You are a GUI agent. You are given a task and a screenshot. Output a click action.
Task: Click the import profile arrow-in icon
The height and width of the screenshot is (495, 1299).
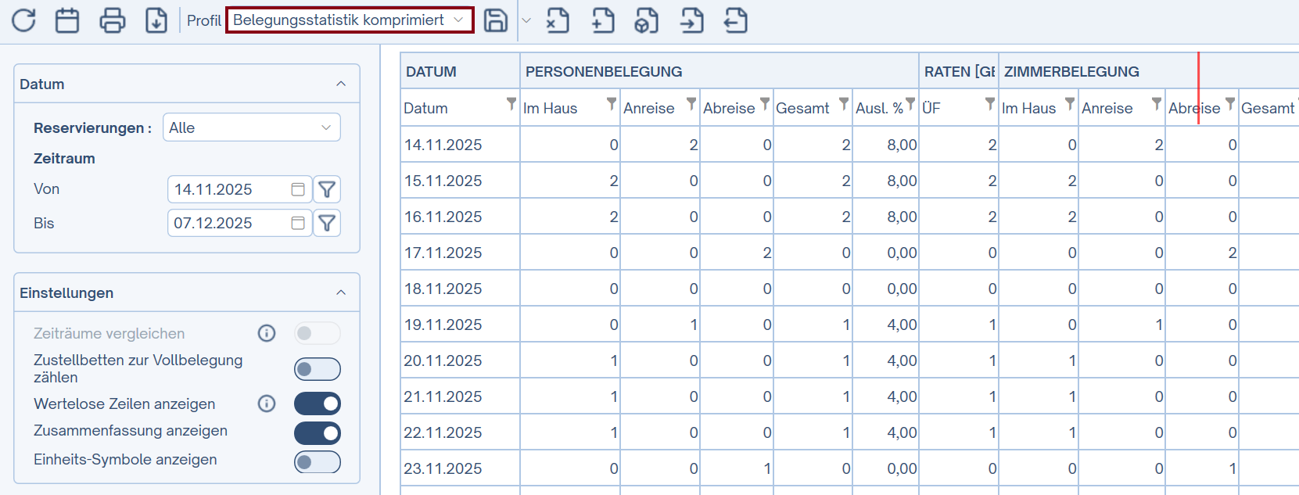pyautogui.click(x=692, y=20)
